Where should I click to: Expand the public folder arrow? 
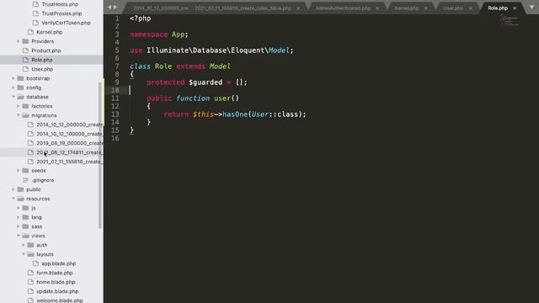[x=13, y=189]
